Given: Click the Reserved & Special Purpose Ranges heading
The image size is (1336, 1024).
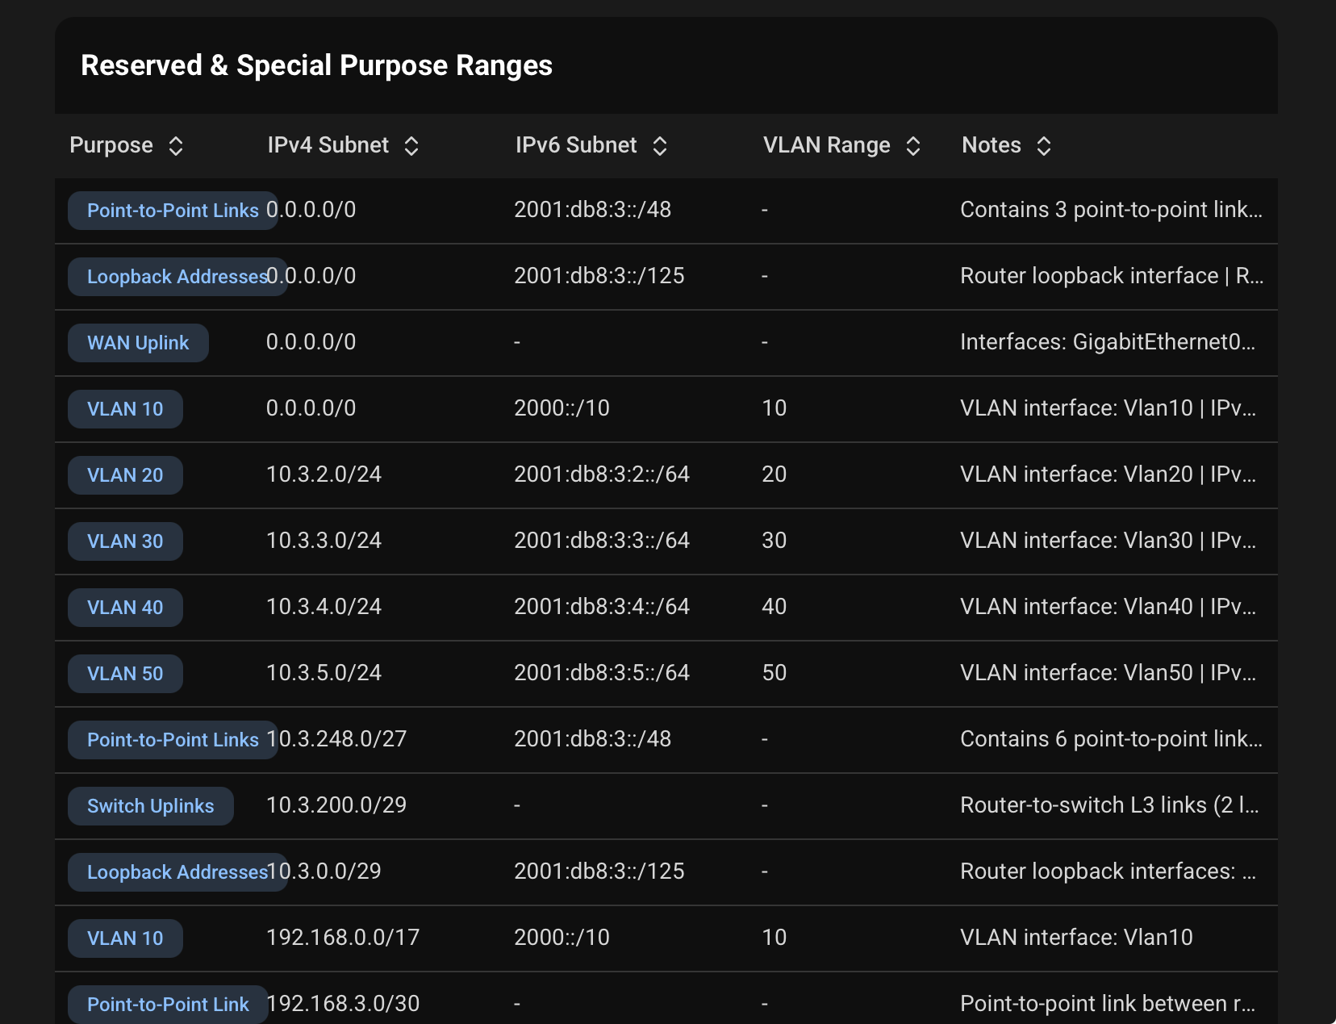Looking at the screenshot, I should (316, 65).
